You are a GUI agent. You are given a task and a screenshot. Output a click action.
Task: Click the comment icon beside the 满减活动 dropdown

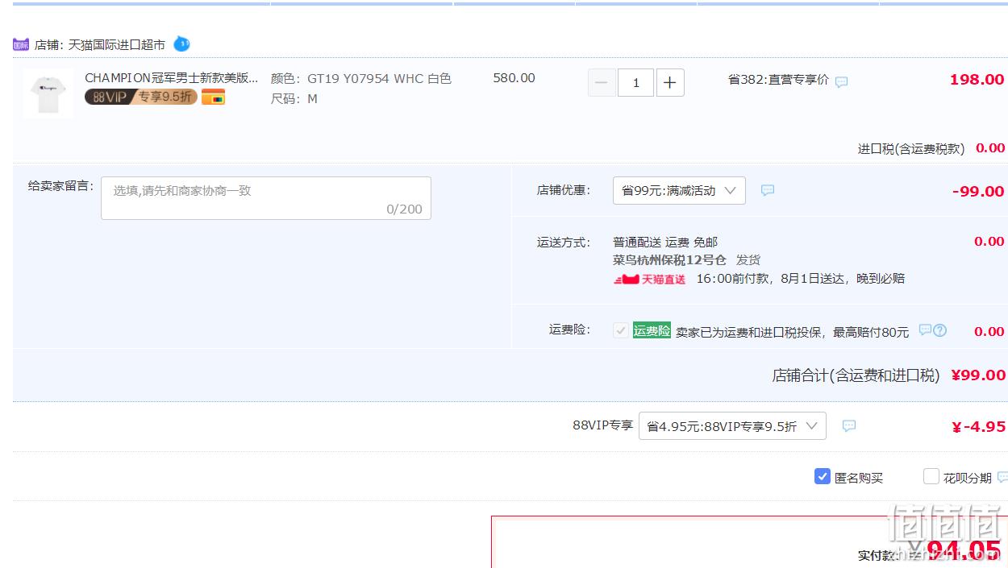pyautogui.click(x=768, y=191)
